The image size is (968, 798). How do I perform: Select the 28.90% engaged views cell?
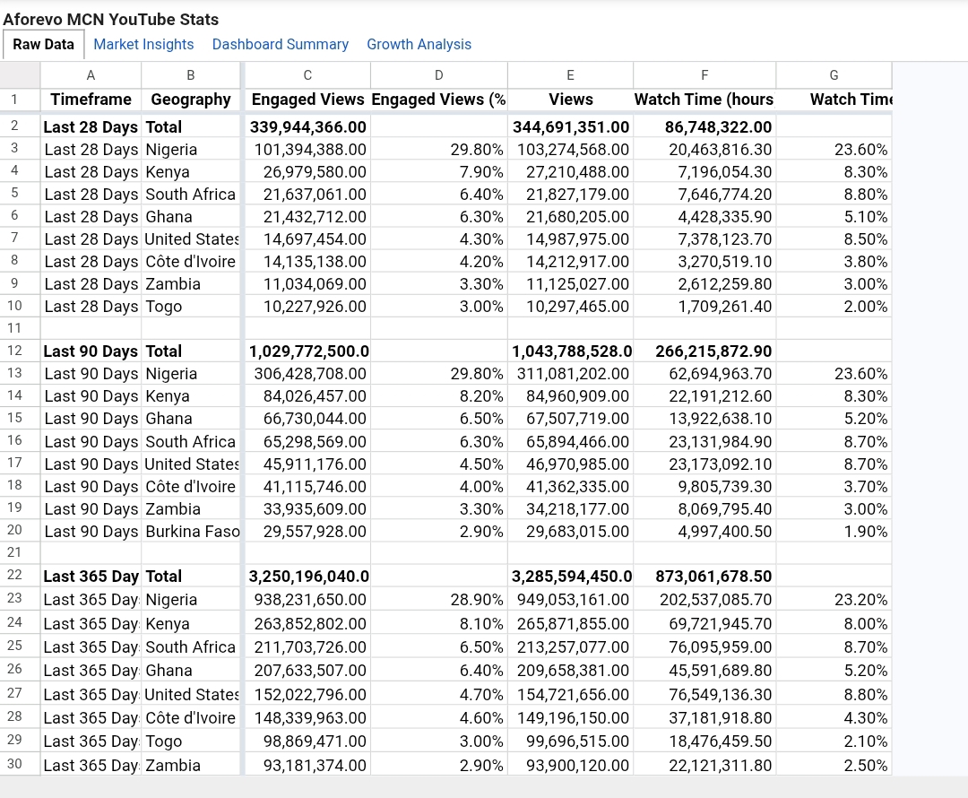tap(439, 600)
